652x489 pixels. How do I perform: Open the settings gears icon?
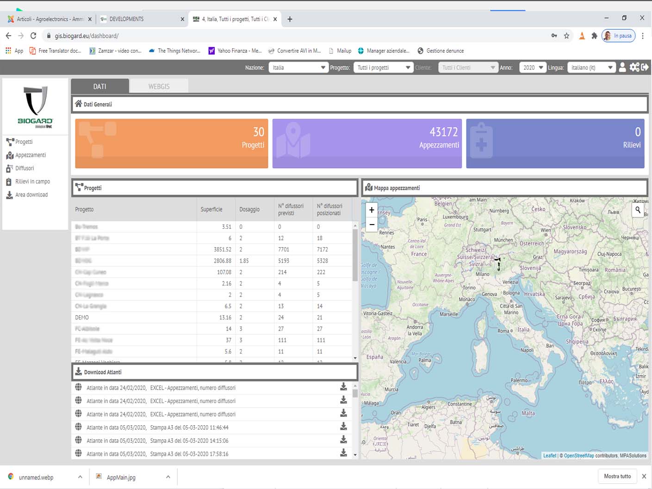tap(634, 67)
